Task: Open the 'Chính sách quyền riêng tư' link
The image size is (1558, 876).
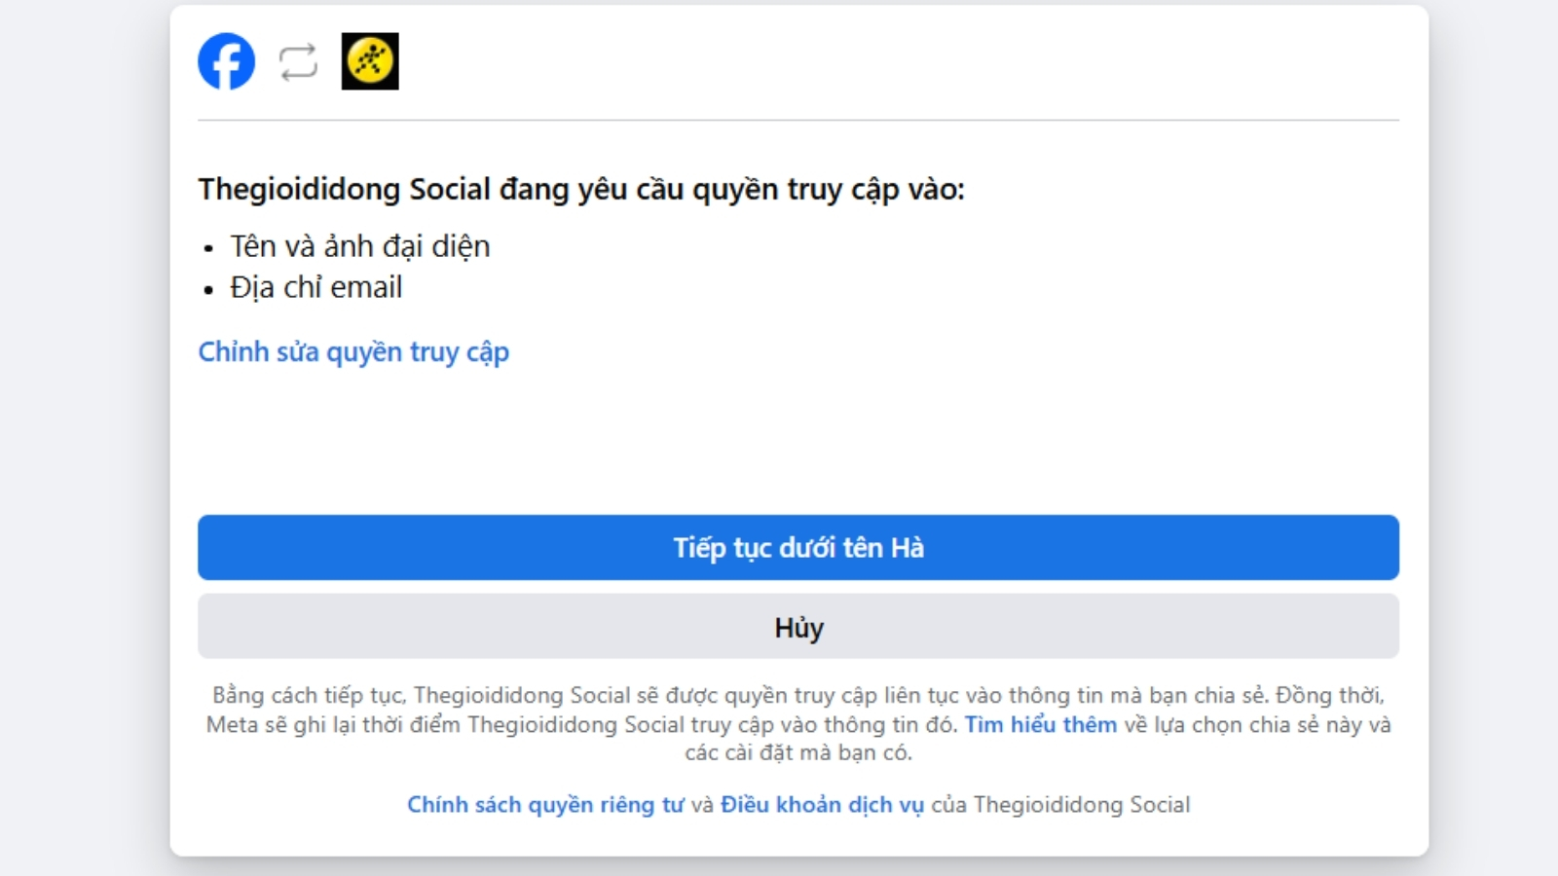Action: pos(545,805)
